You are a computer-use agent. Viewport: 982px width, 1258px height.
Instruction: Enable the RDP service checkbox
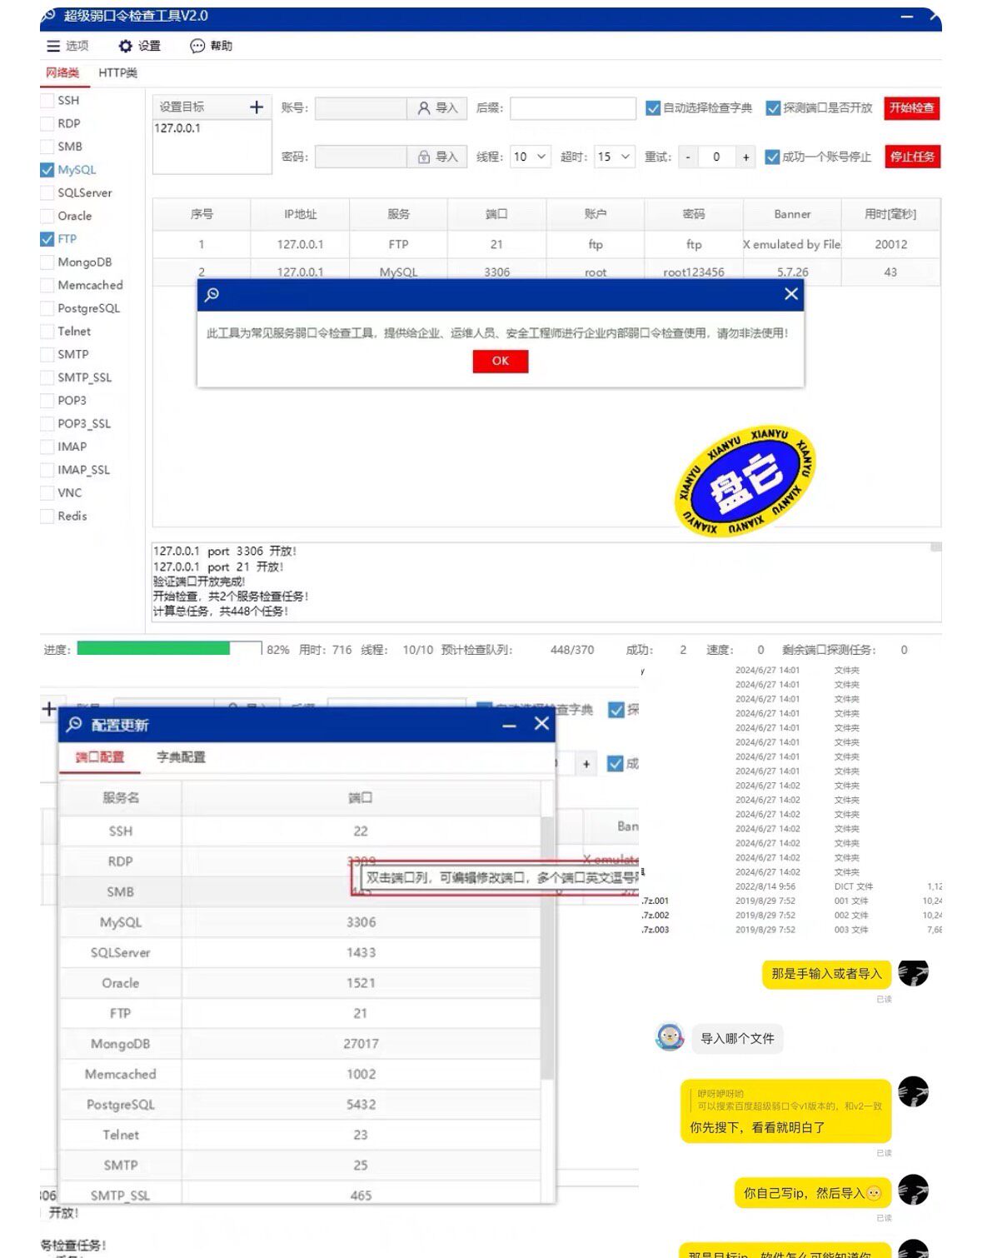click(47, 123)
